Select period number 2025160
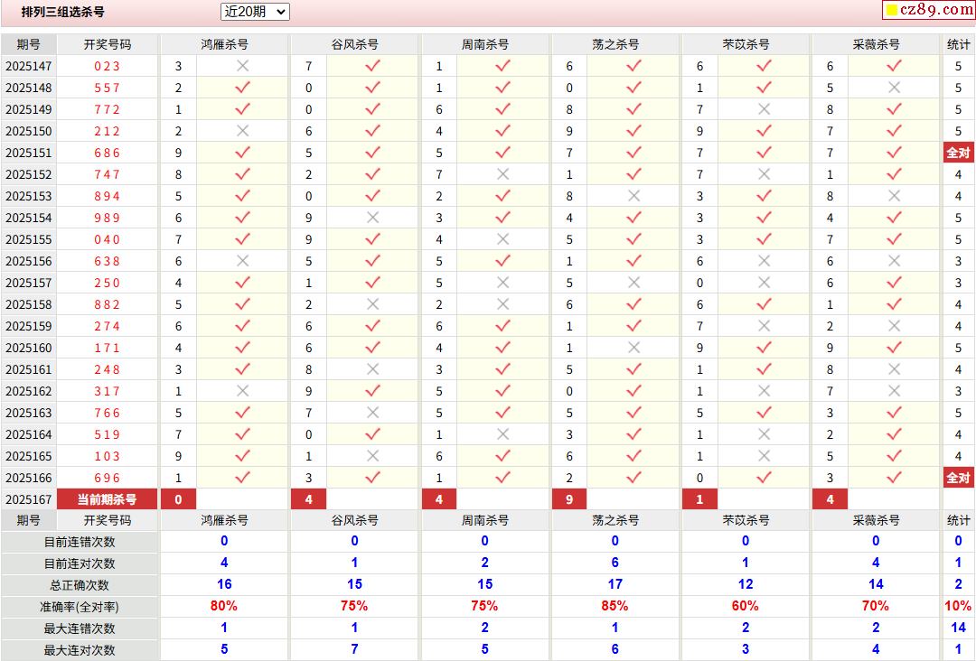 [x=29, y=348]
